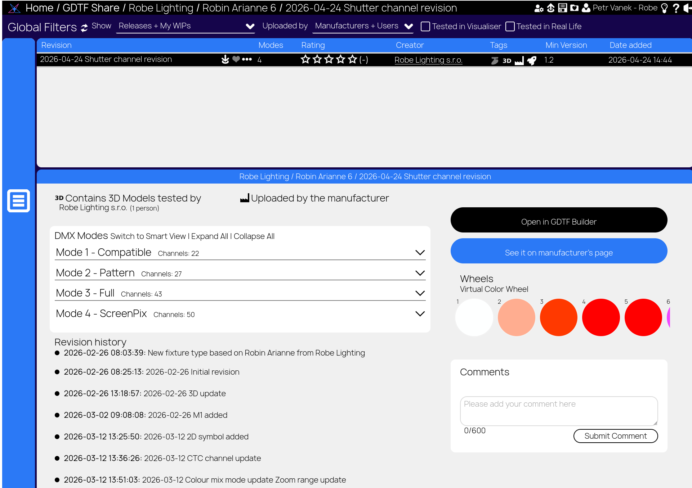The width and height of the screenshot is (692, 488).
Task: Click Open in GDTF Builder button
Action: point(559,220)
